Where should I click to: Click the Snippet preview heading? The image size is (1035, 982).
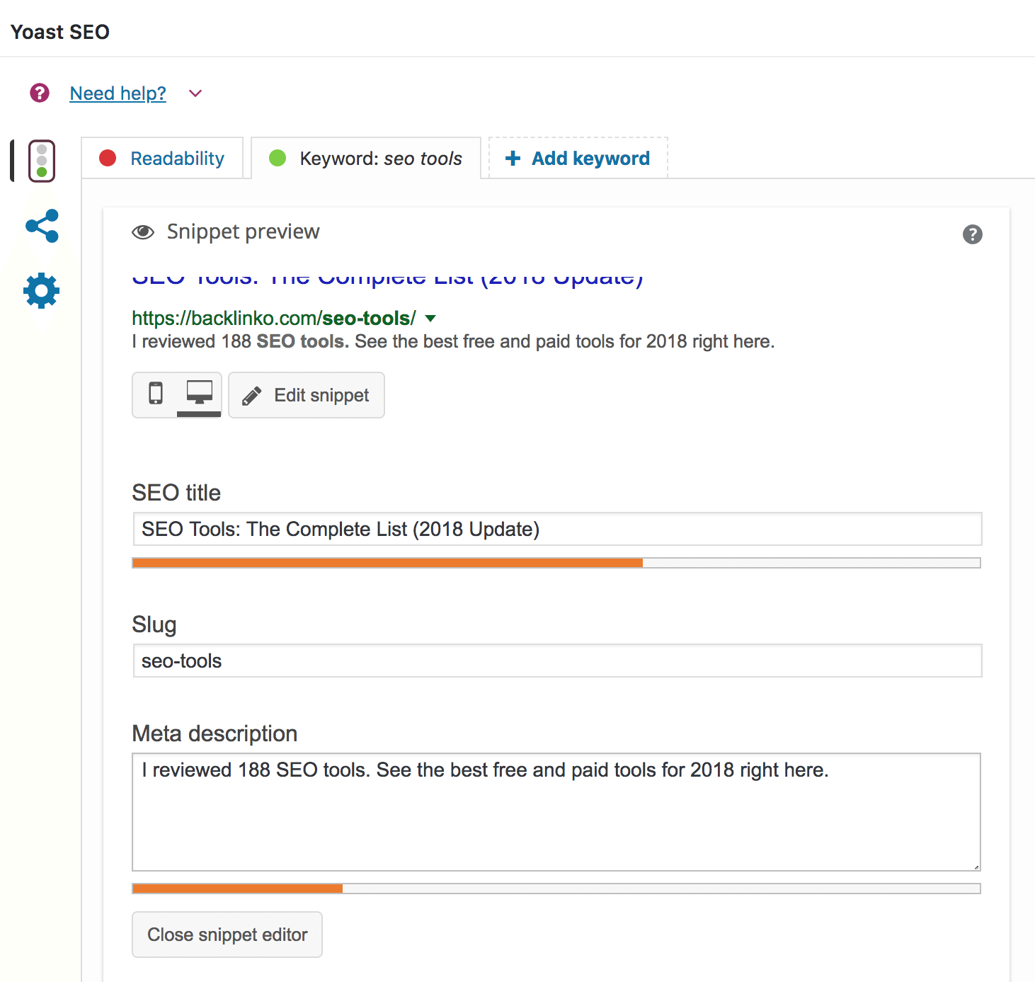point(243,232)
